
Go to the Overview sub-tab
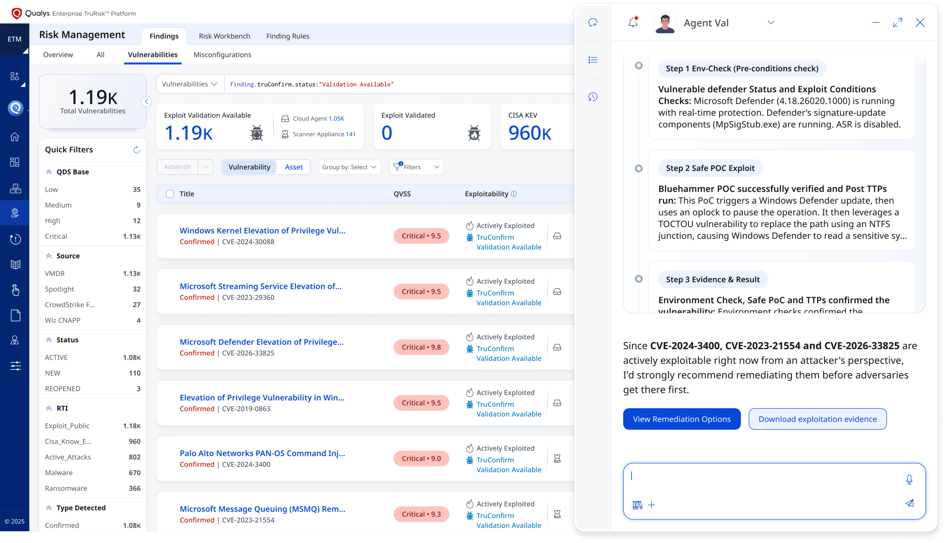tap(58, 55)
